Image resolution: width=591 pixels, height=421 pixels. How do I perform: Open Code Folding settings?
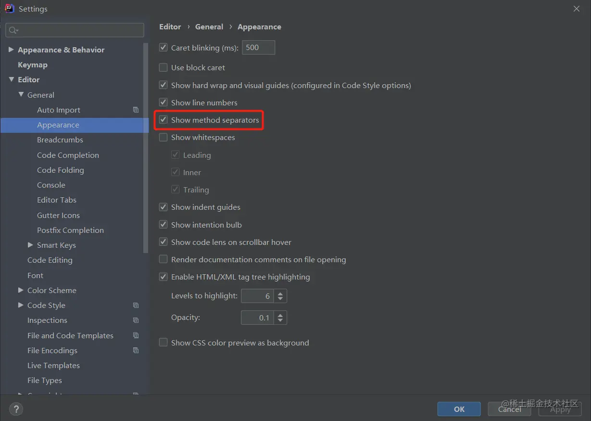[x=60, y=170]
